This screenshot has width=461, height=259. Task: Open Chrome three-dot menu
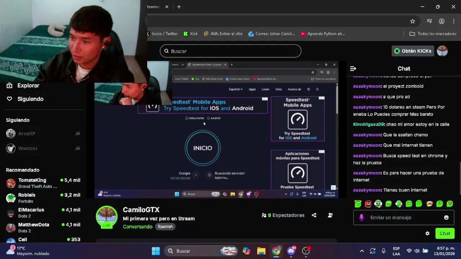click(454, 21)
